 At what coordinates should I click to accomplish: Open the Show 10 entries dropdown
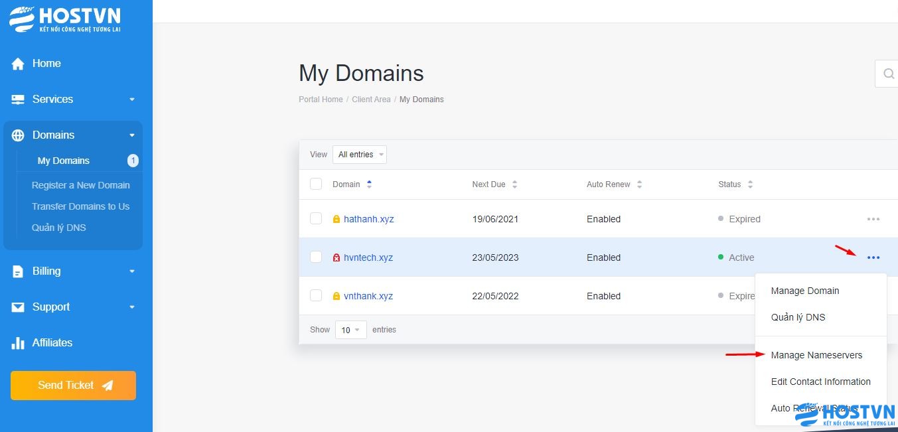(x=350, y=330)
